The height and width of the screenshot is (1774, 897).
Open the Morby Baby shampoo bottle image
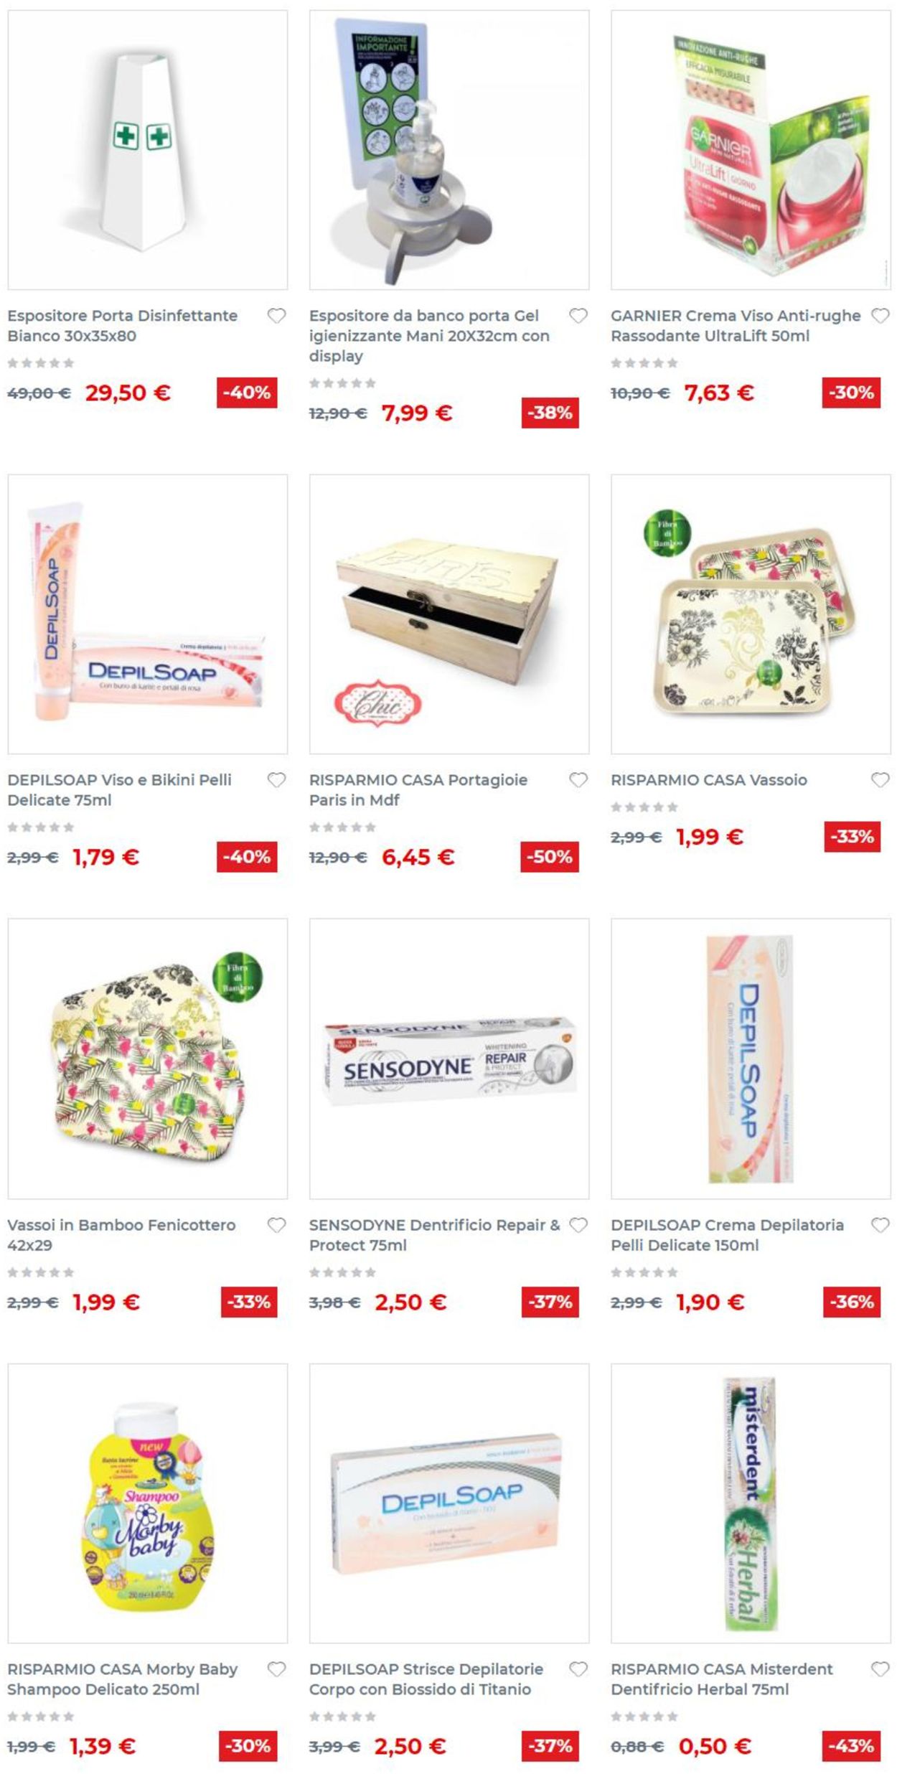[x=148, y=1503]
